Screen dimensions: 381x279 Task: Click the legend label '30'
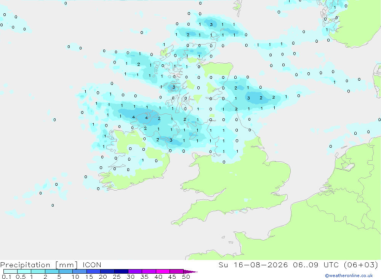(x=130, y=277)
